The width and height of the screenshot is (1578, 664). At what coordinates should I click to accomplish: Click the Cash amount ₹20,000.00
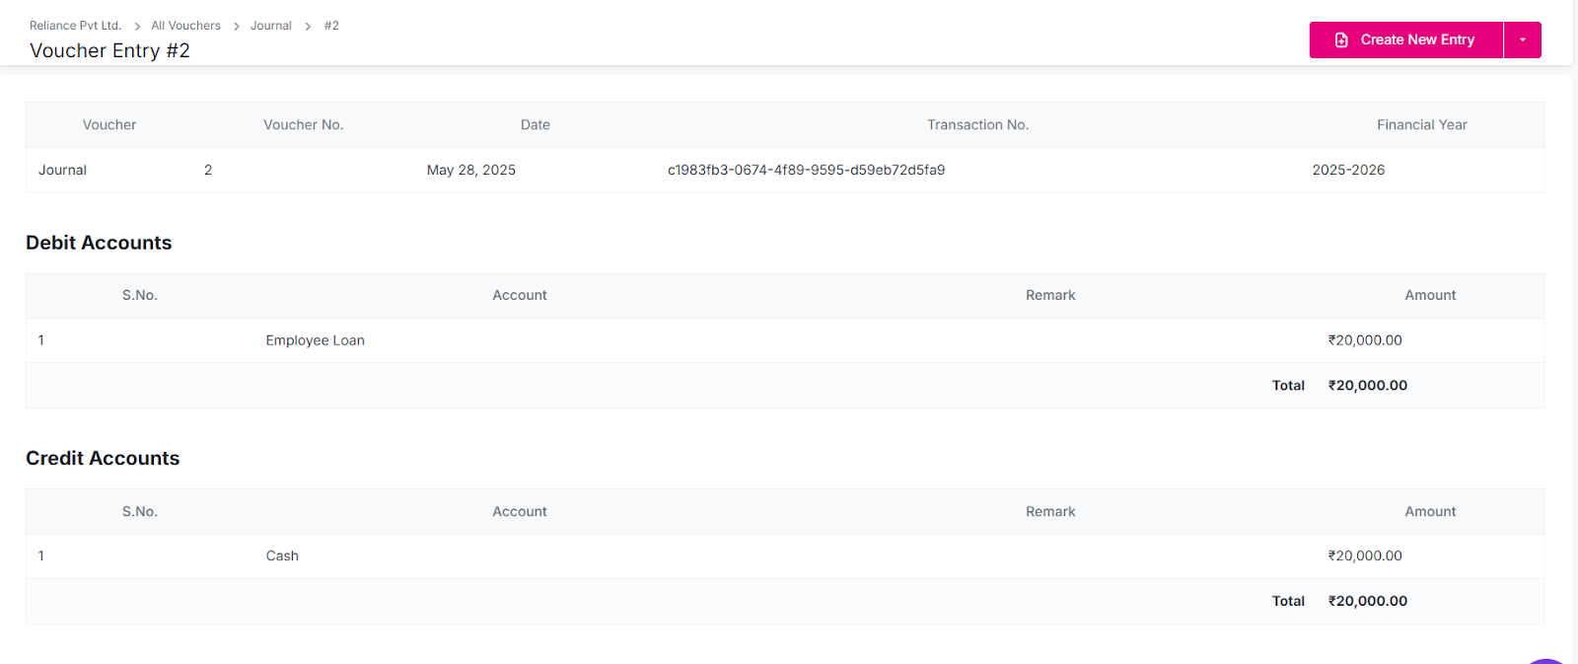coord(1365,556)
